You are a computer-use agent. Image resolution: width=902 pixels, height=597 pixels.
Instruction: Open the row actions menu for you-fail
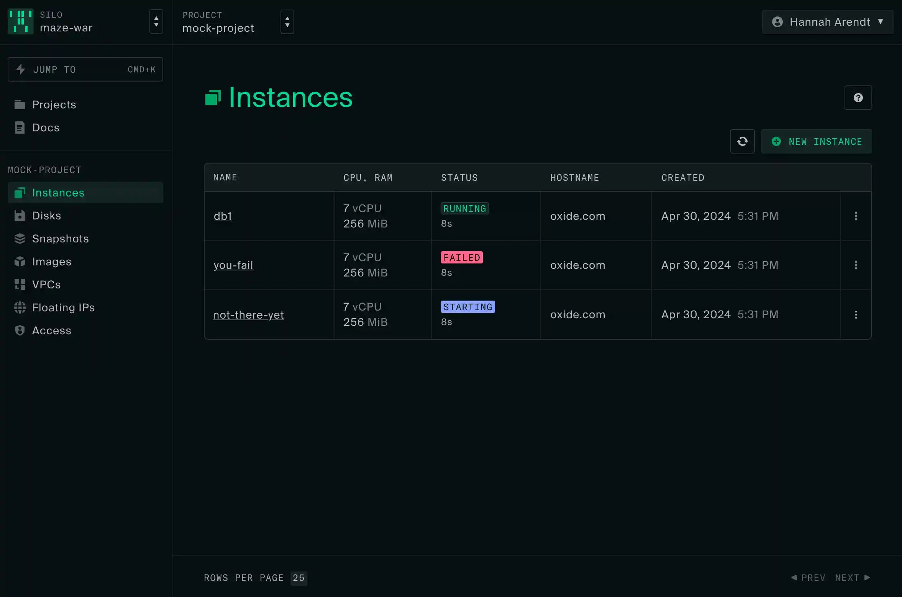click(x=856, y=265)
